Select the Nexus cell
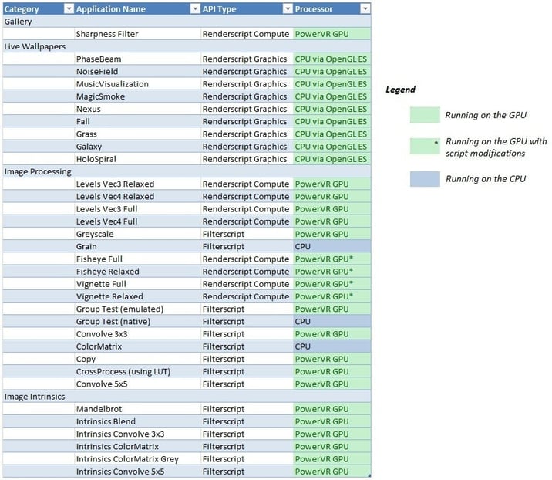This screenshot has height=480, width=552. 138,109
